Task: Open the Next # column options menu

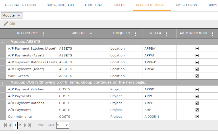Action: pyautogui.click(x=166, y=34)
